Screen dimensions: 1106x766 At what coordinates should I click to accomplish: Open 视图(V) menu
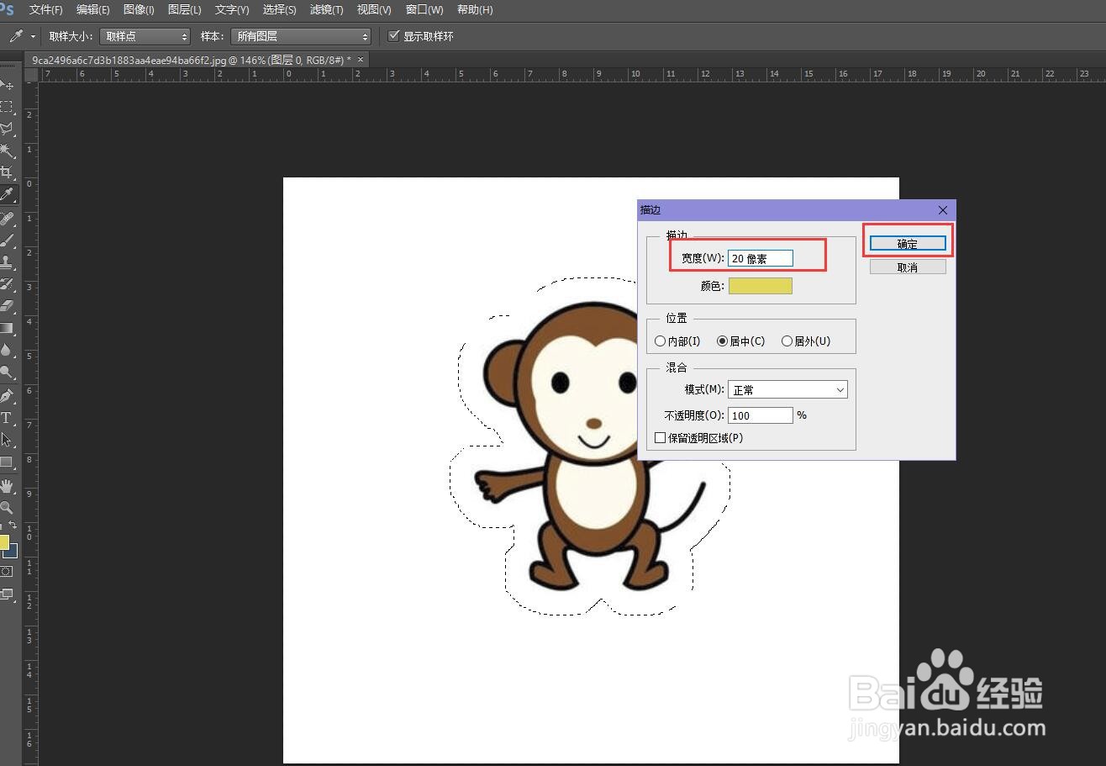click(374, 10)
